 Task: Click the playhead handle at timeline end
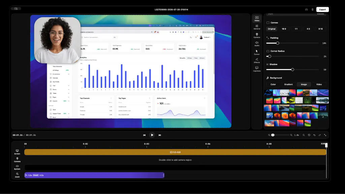tap(326, 145)
